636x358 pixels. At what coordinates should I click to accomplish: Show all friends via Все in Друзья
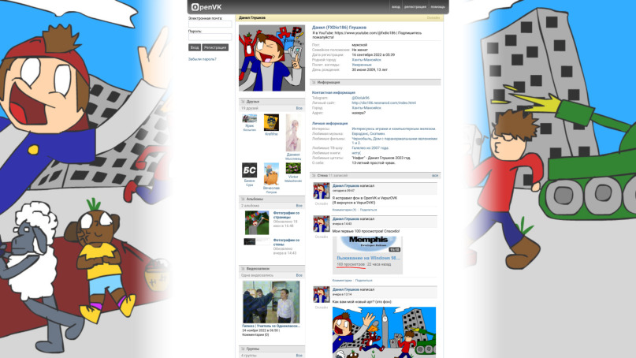click(x=299, y=108)
